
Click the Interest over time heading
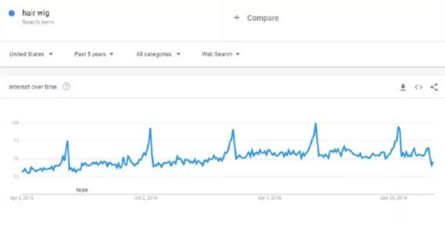(x=33, y=87)
